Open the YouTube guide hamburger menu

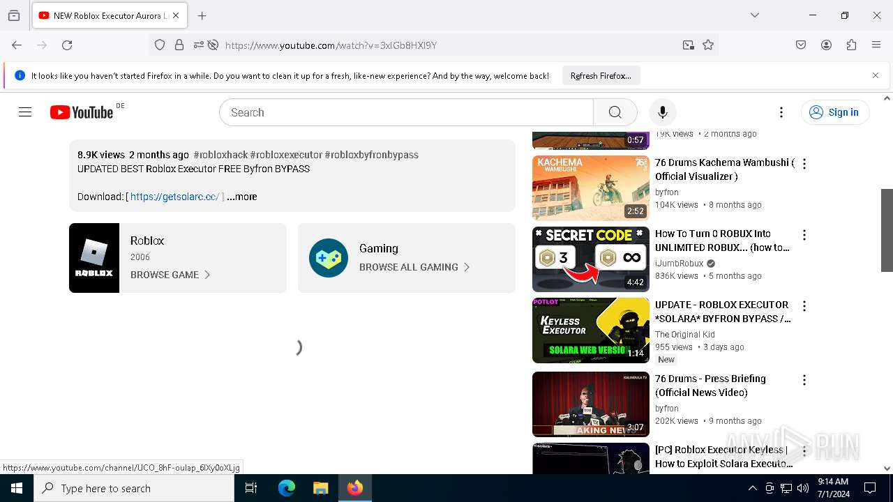pos(25,112)
